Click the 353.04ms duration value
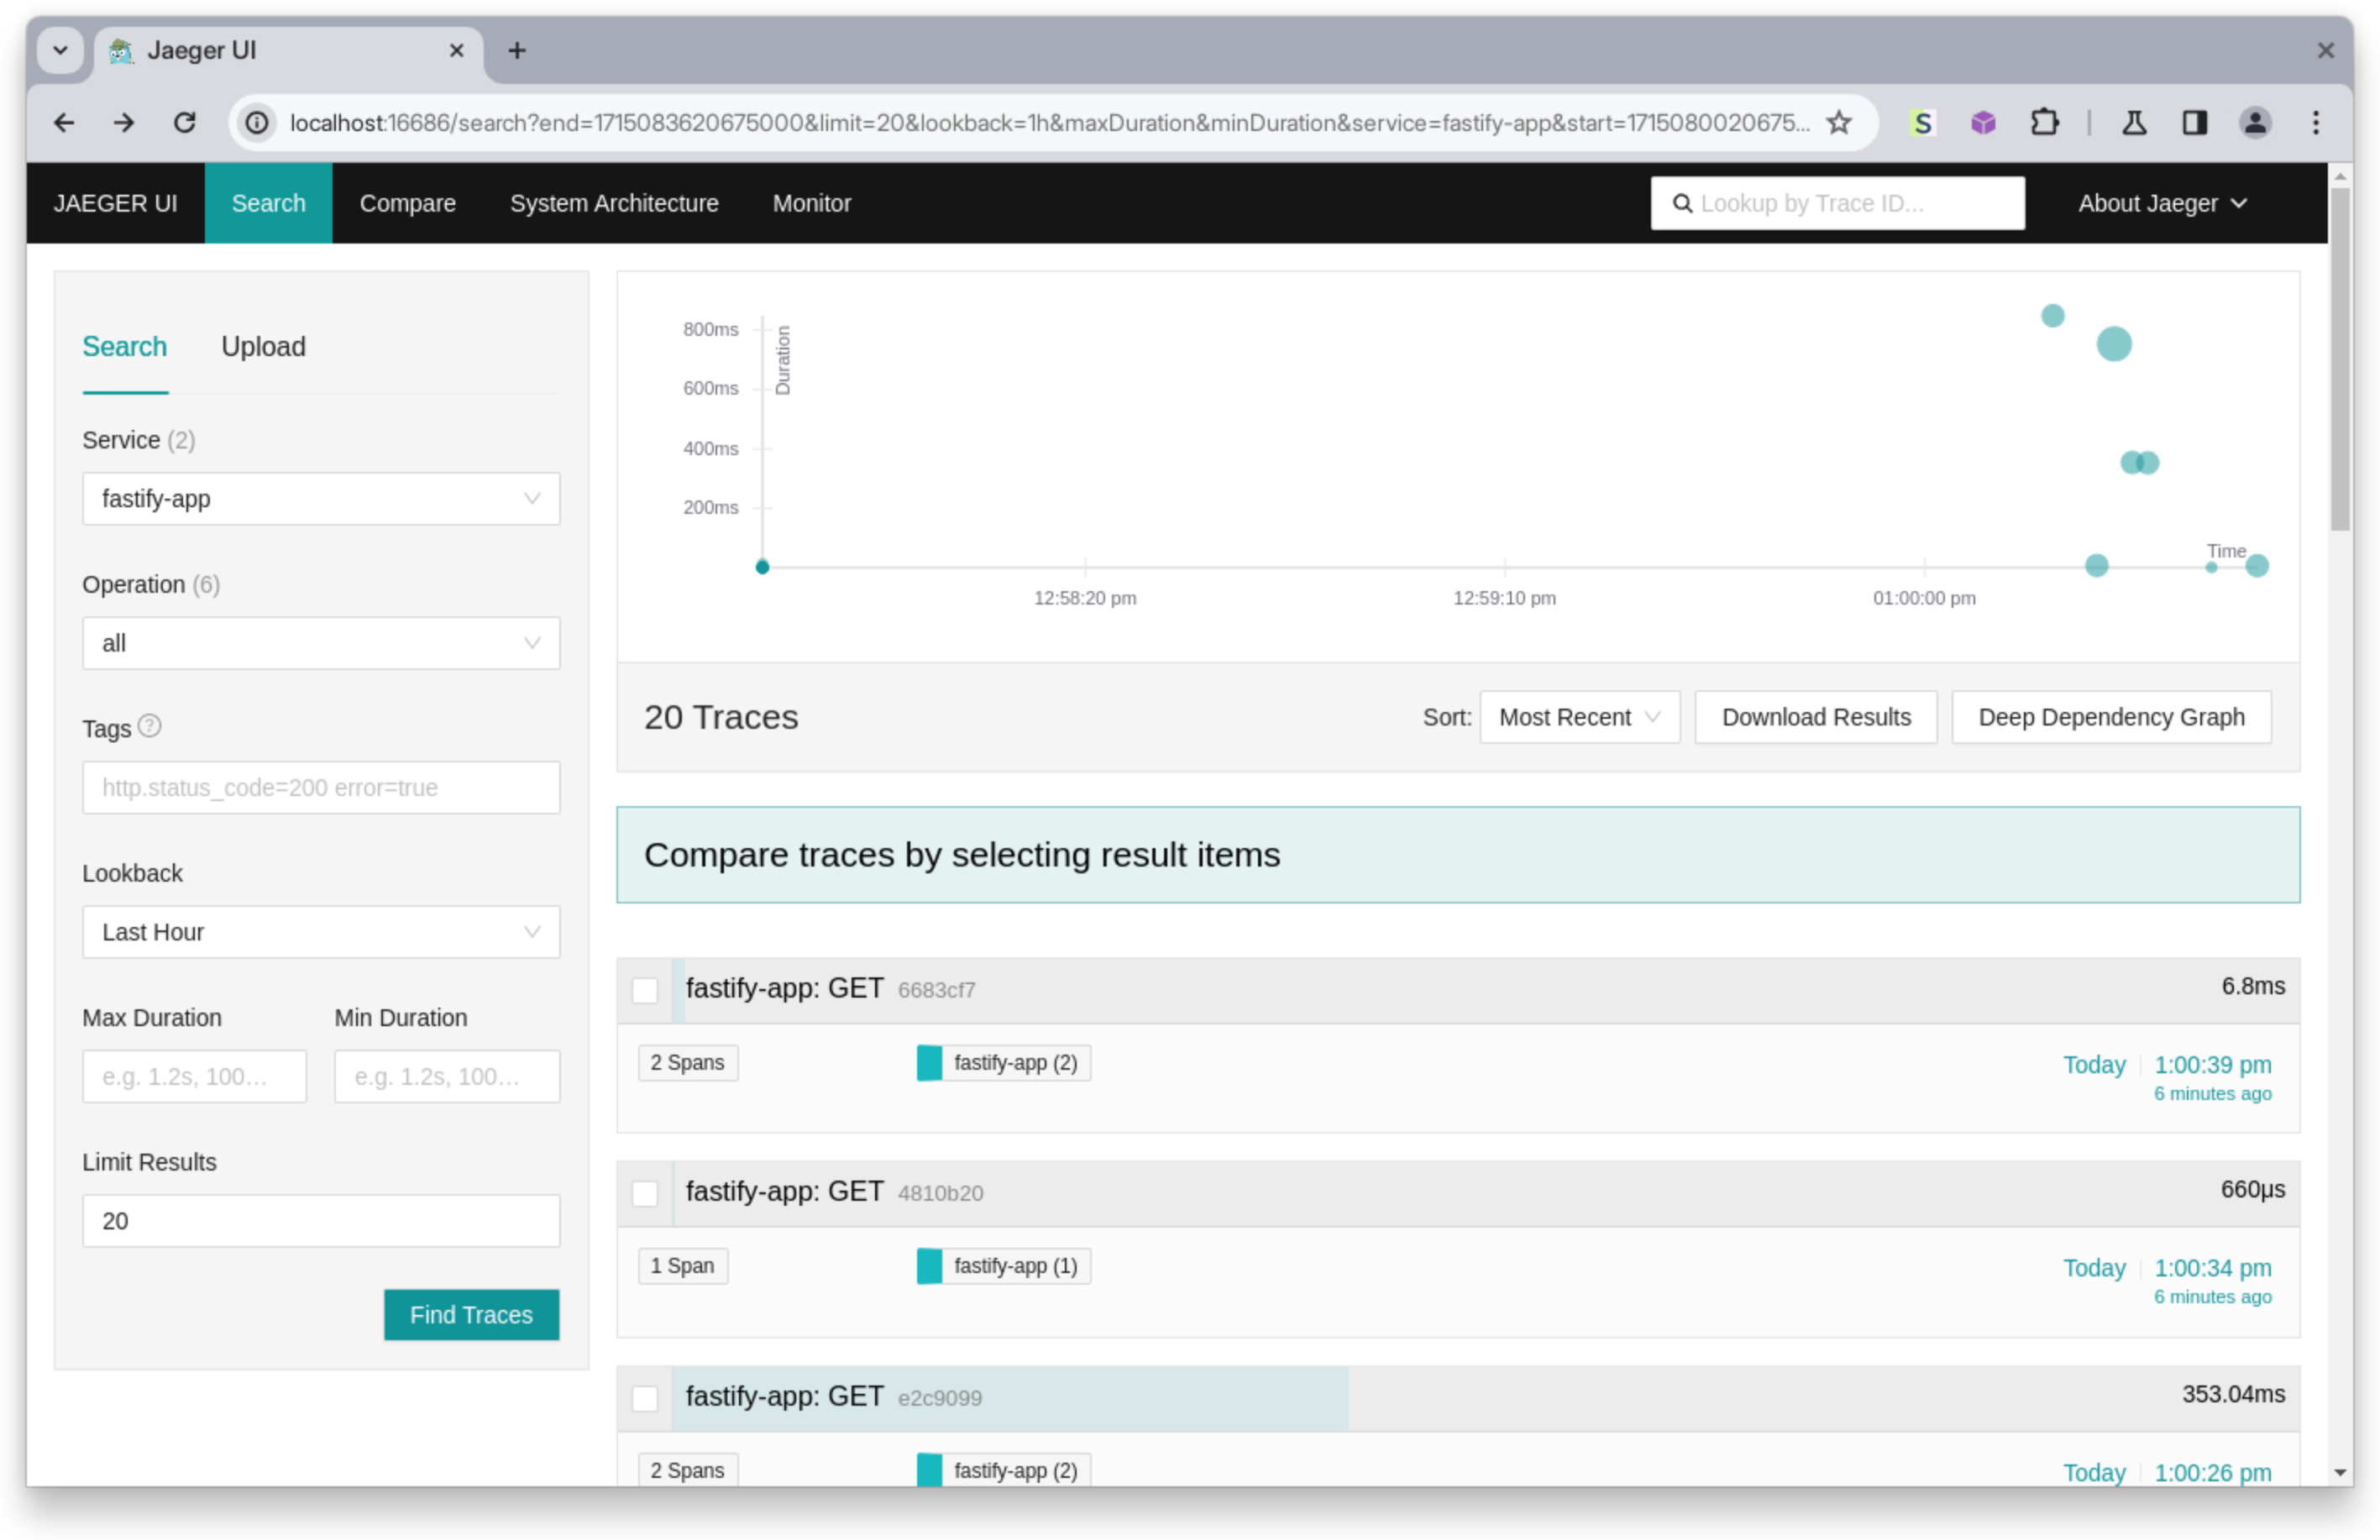 pos(2232,1394)
